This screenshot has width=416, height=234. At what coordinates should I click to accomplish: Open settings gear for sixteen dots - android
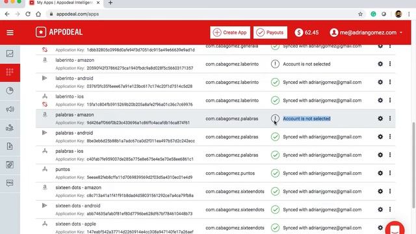click(380, 209)
